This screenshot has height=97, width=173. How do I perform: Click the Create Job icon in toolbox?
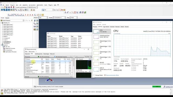click(x=35, y=20)
